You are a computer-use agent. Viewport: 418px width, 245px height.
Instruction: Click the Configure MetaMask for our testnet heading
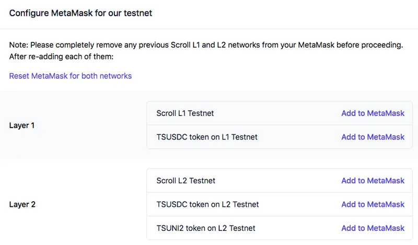[x=80, y=13]
